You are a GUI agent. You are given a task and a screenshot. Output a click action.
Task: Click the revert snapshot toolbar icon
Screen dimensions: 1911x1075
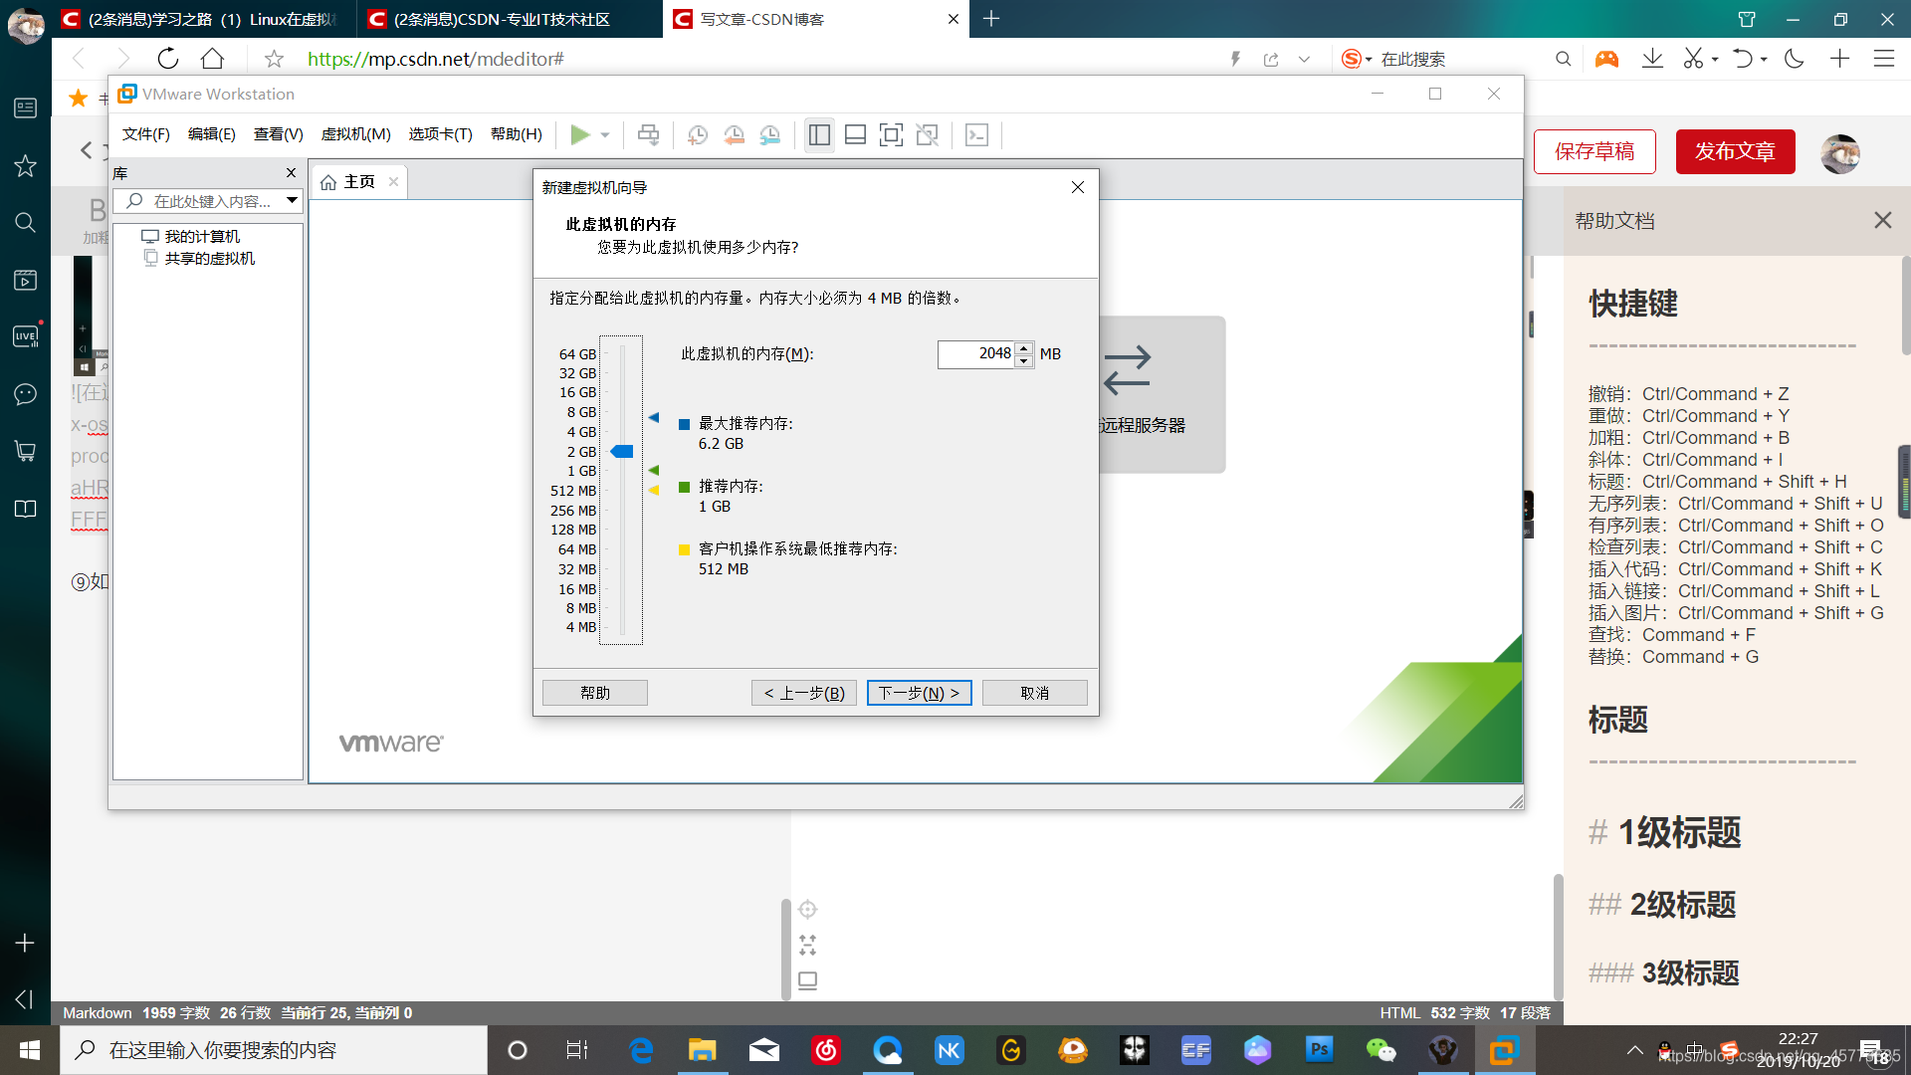click(735, 134)
